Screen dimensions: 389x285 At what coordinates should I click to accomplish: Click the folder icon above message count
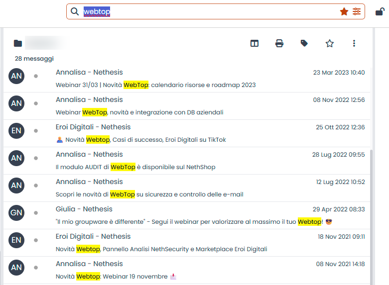(18, 43)
